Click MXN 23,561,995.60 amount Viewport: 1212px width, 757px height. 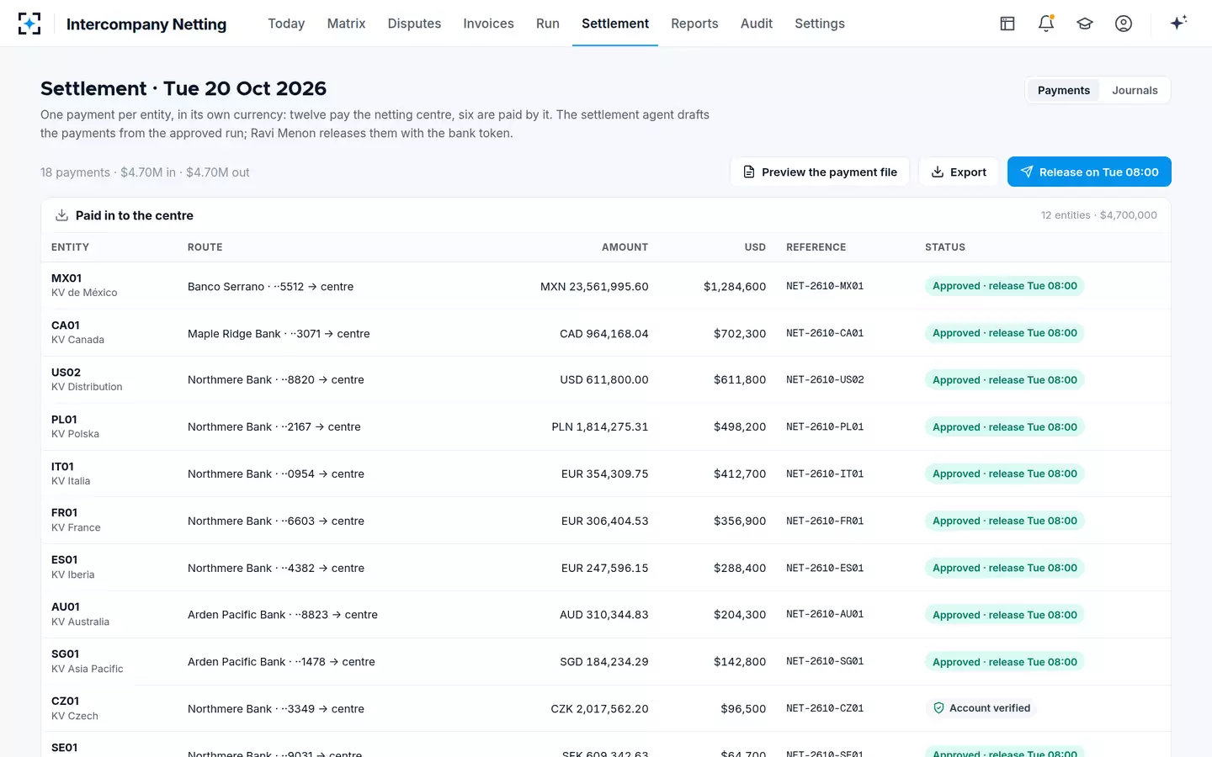click(x=594, y=287)
